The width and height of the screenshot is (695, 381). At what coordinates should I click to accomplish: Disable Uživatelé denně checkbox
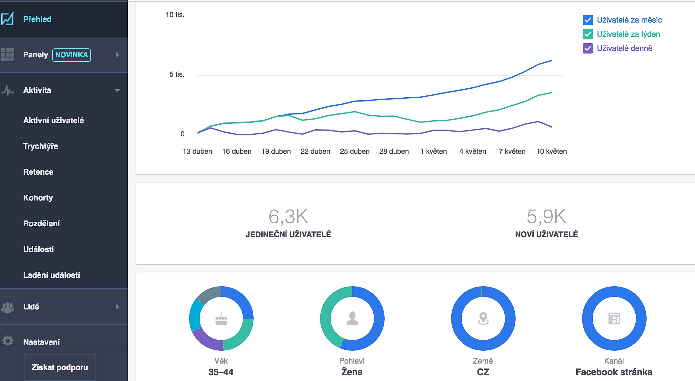[x=588, y=48]
